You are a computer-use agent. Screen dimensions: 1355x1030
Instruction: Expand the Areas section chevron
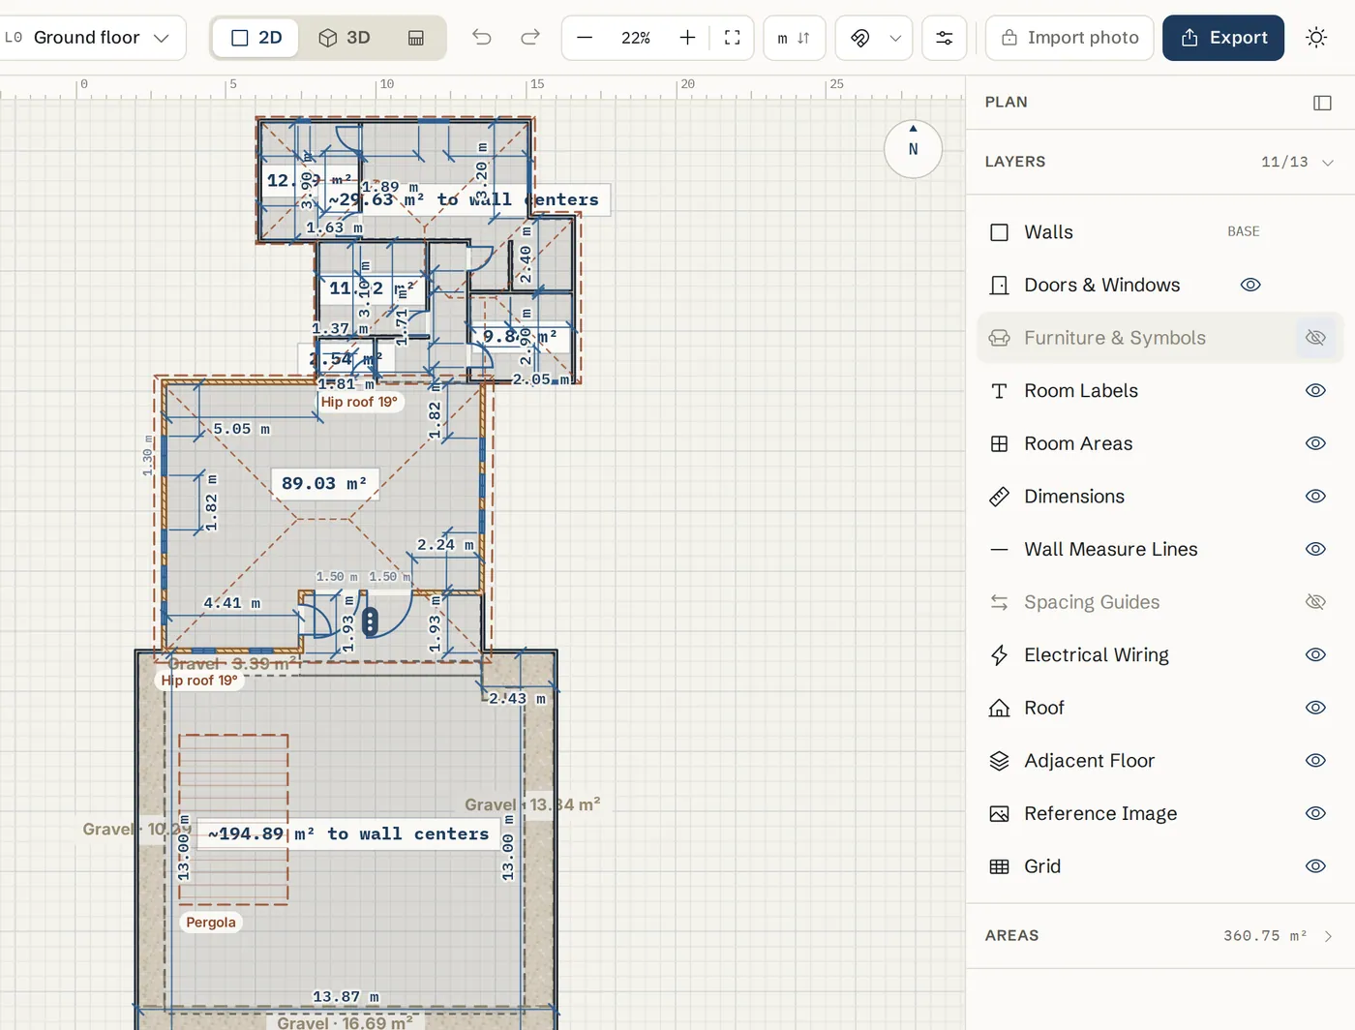click(x=1328, y=936)
